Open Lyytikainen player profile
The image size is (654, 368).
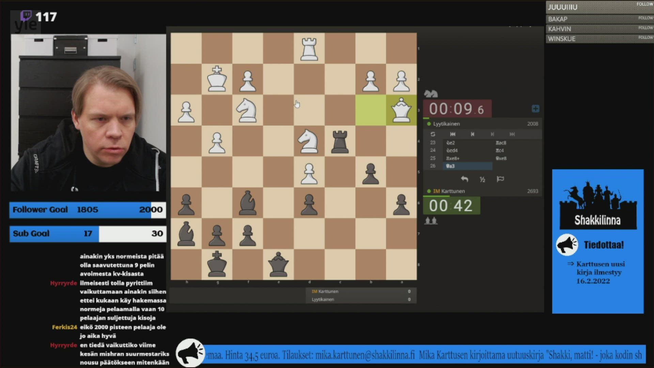coord(446,124)
